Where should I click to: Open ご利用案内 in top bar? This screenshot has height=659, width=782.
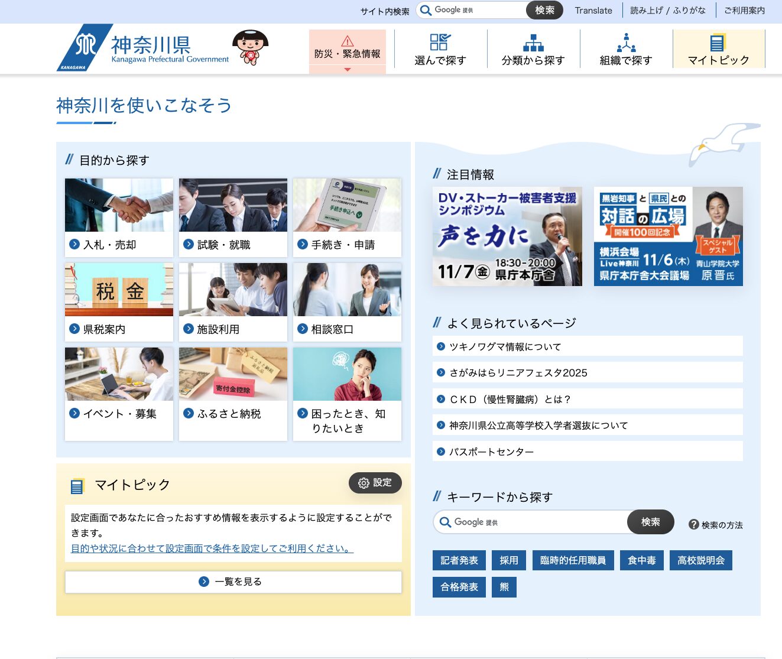coord(744,11)
